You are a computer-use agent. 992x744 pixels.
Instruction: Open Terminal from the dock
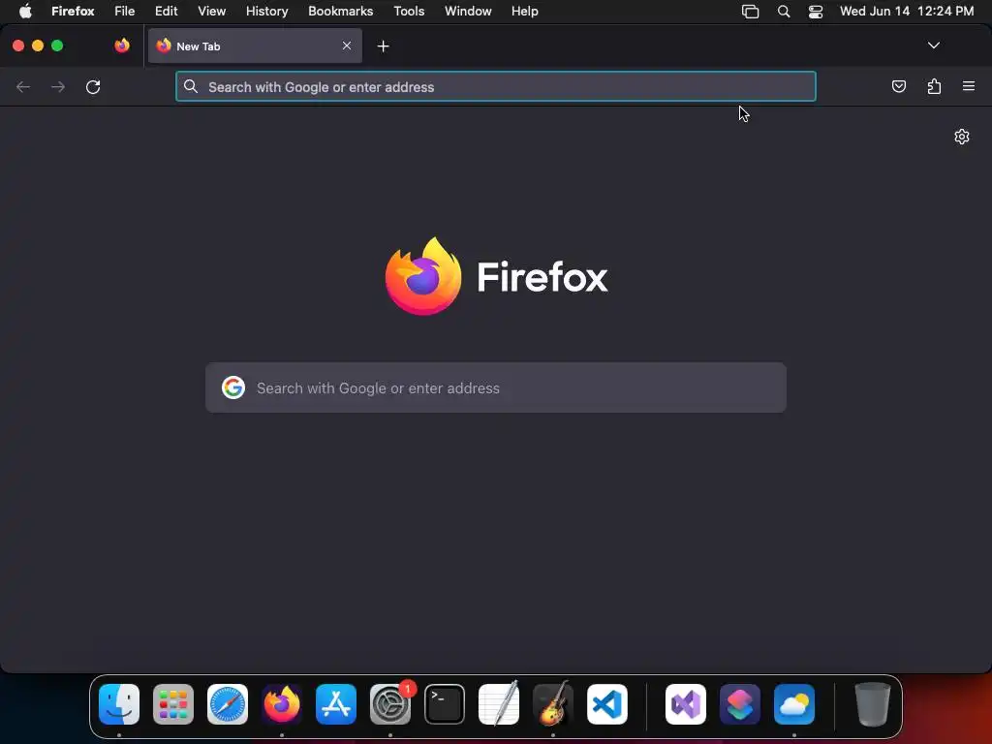[444, 704]
